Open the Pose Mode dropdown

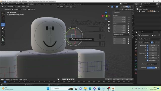coord(11,7)
